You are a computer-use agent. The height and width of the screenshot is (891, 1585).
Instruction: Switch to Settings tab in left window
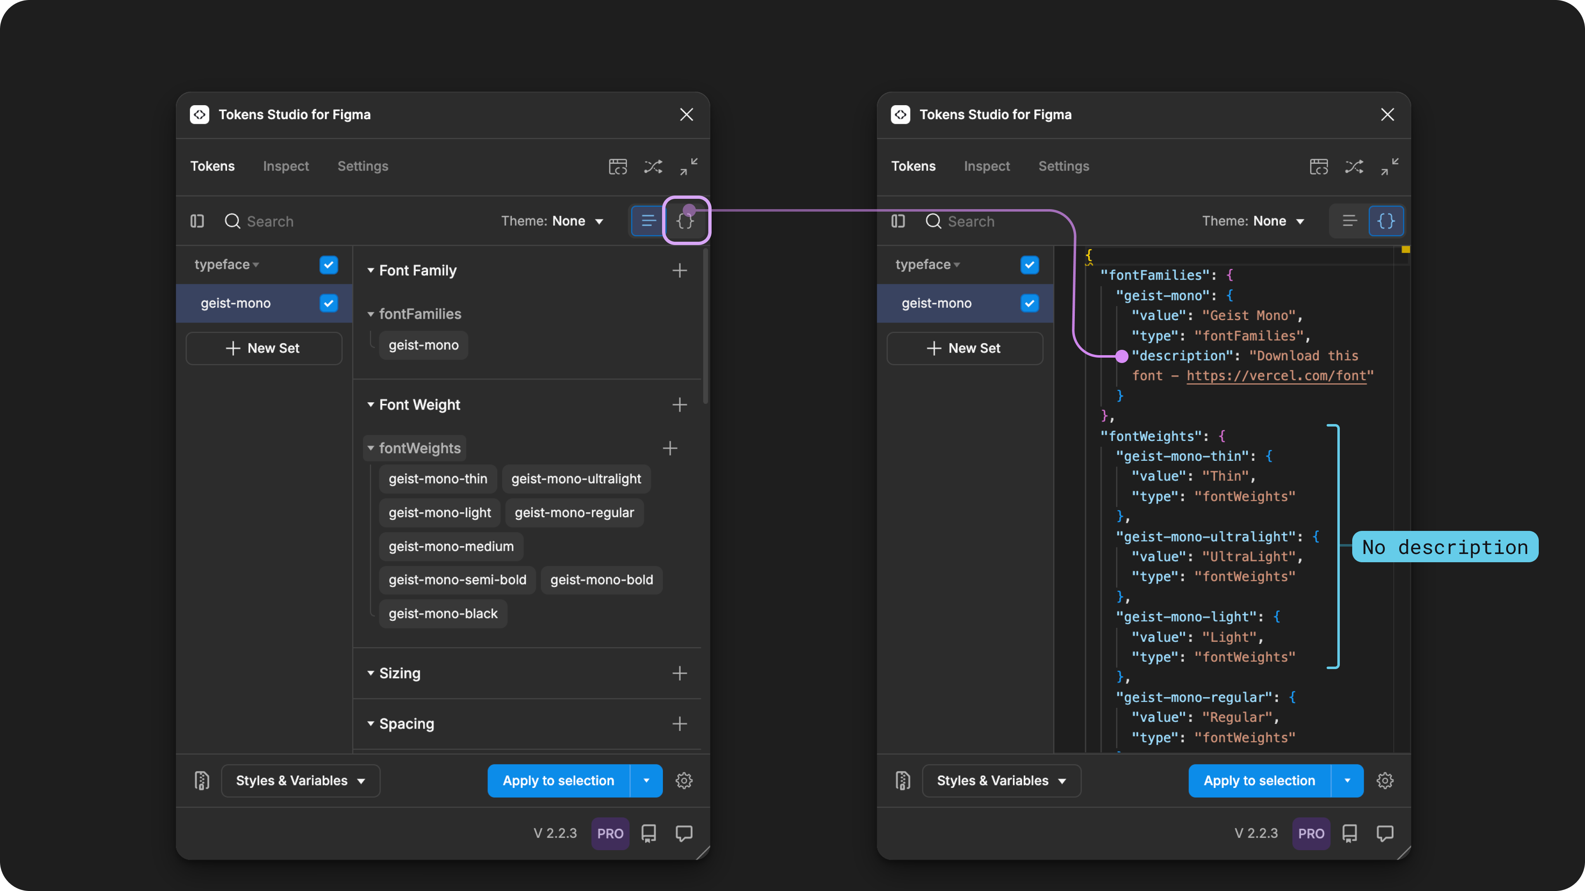(x=363, y=166)
